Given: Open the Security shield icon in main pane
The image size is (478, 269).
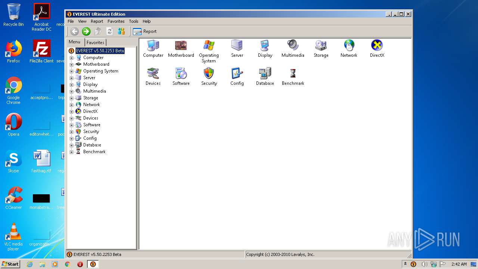Looking at the screenshot, I should click(209, 74).
